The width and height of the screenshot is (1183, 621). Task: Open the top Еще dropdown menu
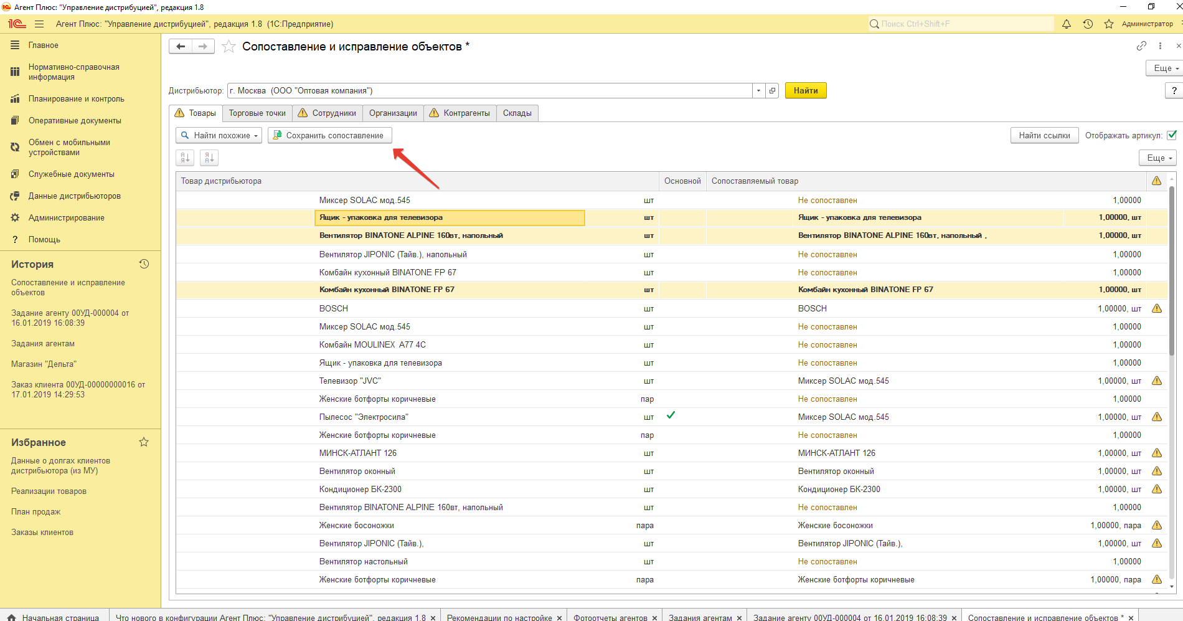coord(1165,68)
